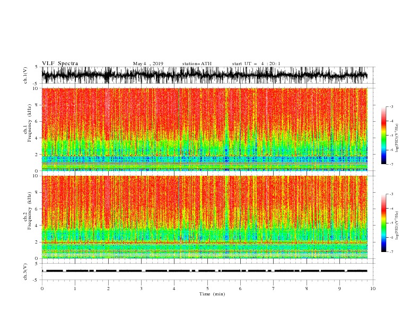
Task: Click the lower PSD color scale bar
Action: [384, 223]
